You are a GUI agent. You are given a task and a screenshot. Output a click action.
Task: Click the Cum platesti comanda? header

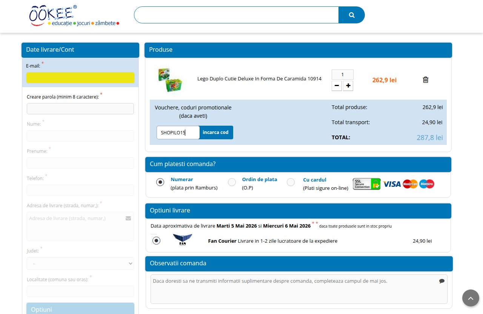pyautogui.click(x=298, y=164)
